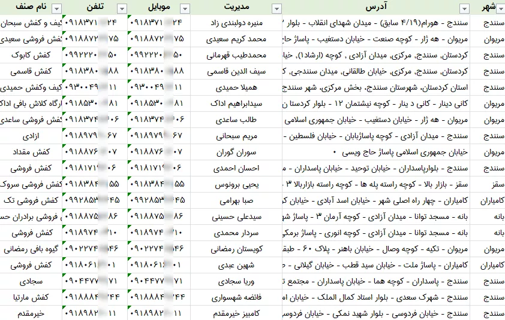Click خیرمقدم in the نام صنف column
The height and width of the screenshot is (320, 505).
pos(31,313)
